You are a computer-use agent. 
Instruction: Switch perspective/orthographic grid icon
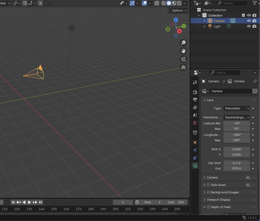[x=183, y=67]
